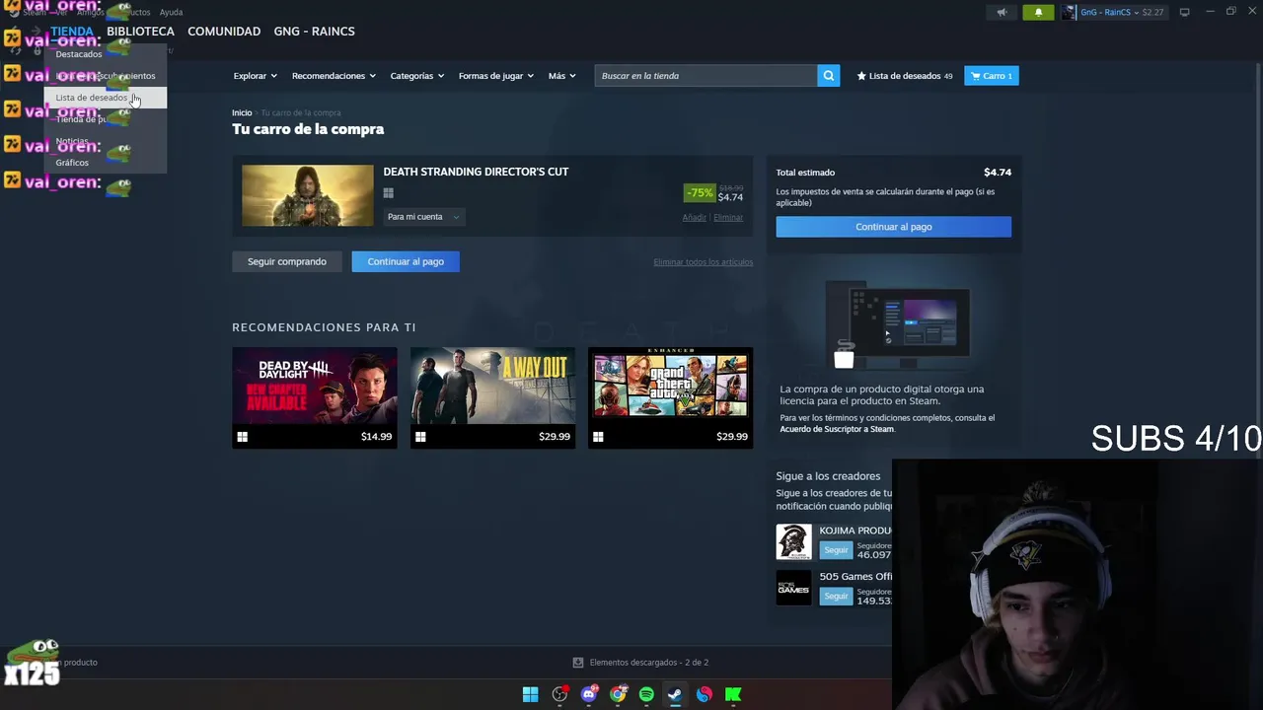Click Elementos descargados - 2 de 2 status
Image resolution: width=1263 pixels, height=710 pixels.
[649, 663]
